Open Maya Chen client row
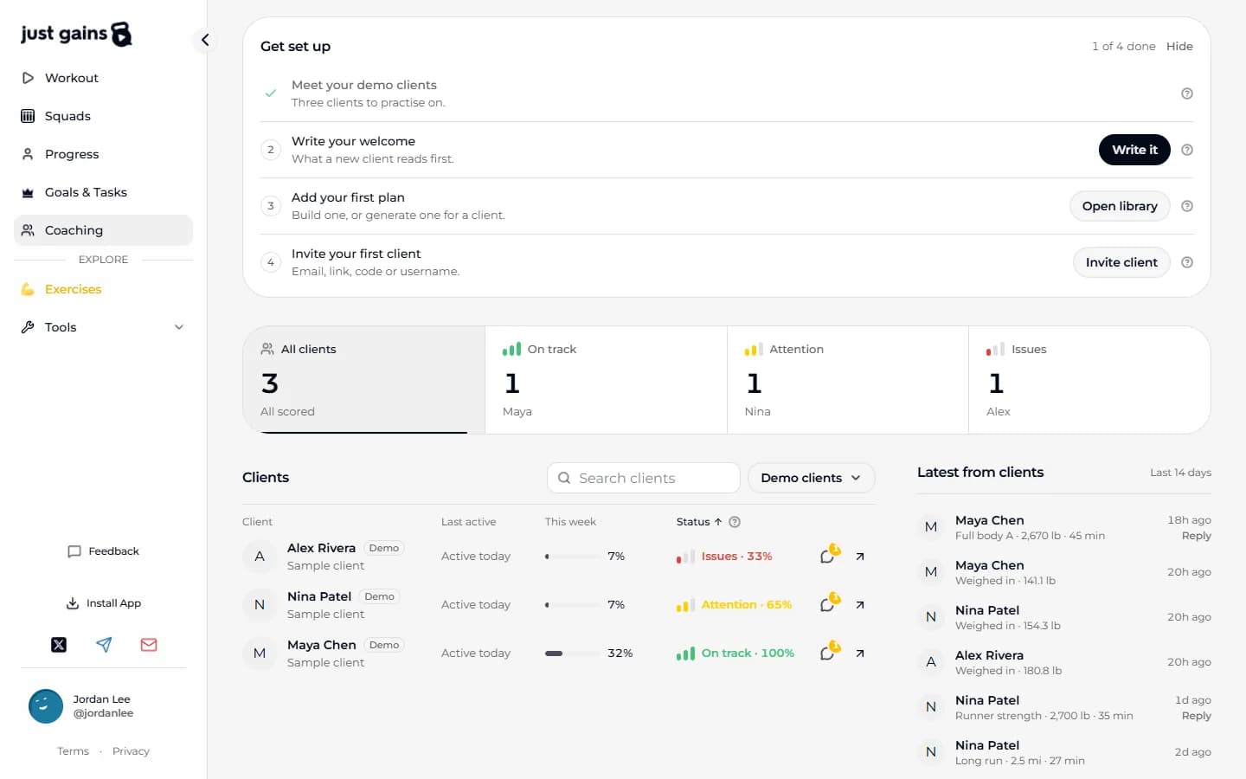This screenshot has height=779, width=1246. pos(559,653)
